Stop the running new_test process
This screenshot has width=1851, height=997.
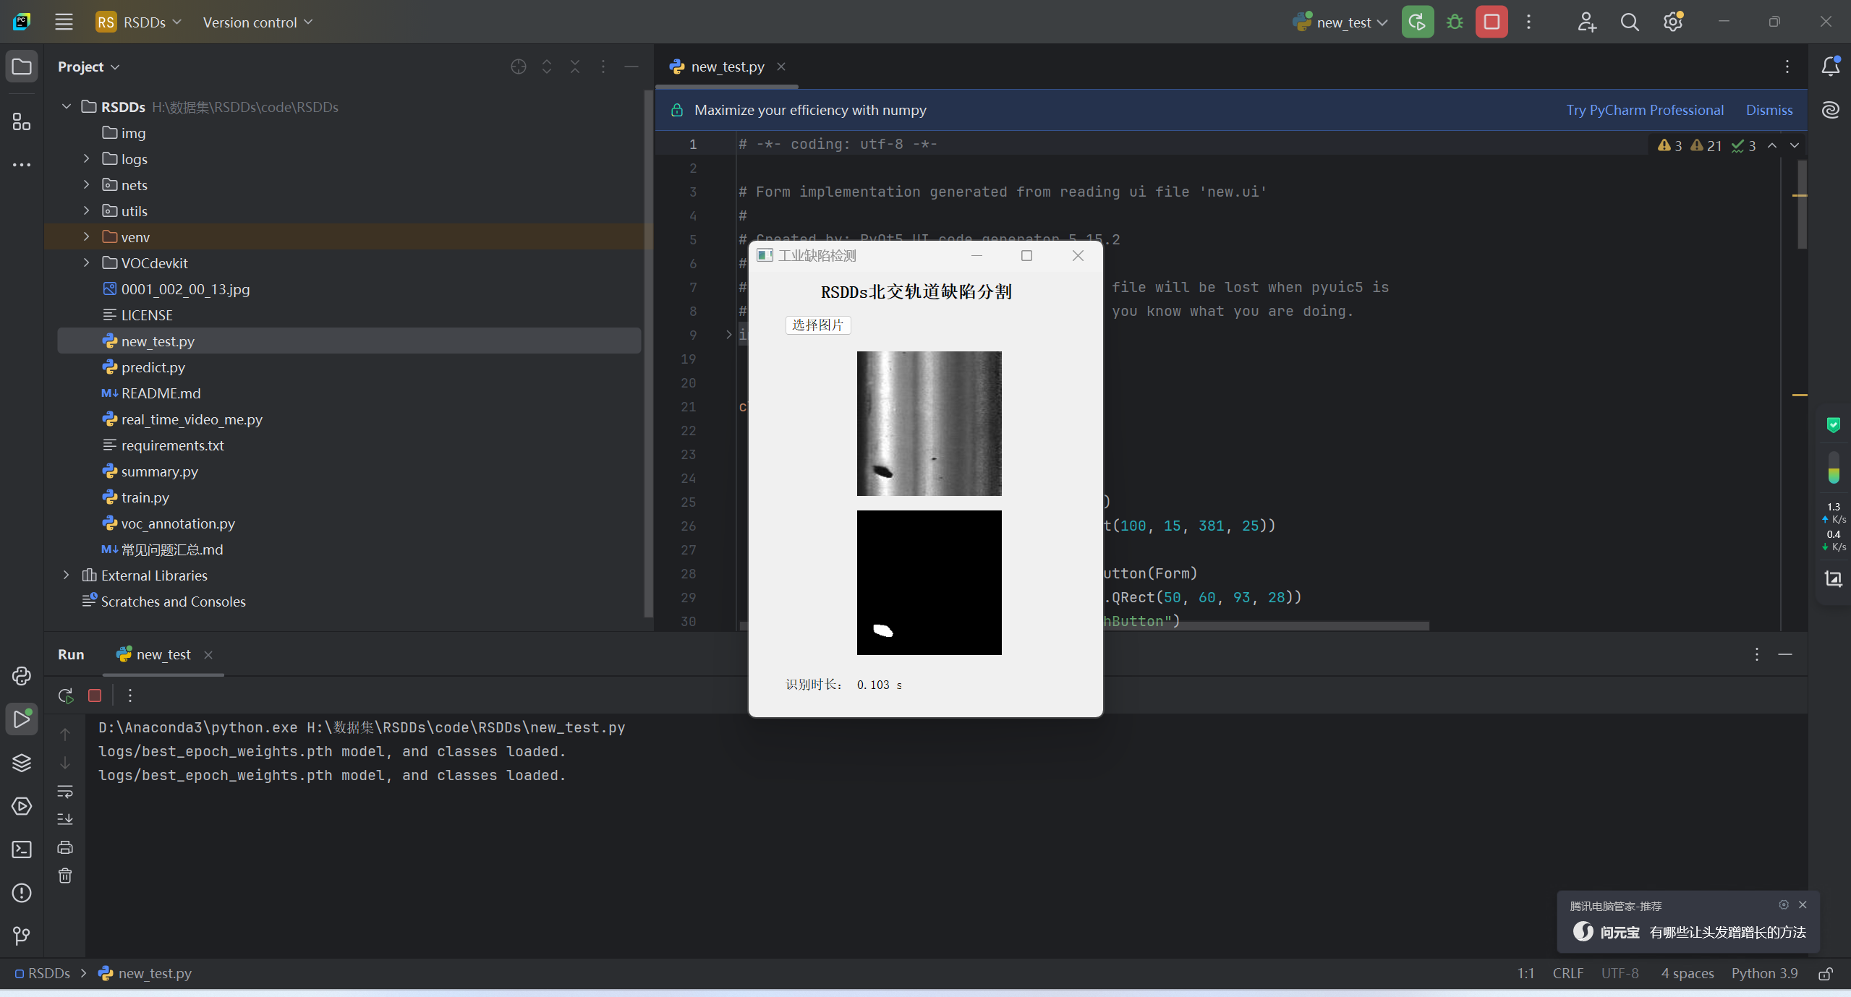point(1492,22)
